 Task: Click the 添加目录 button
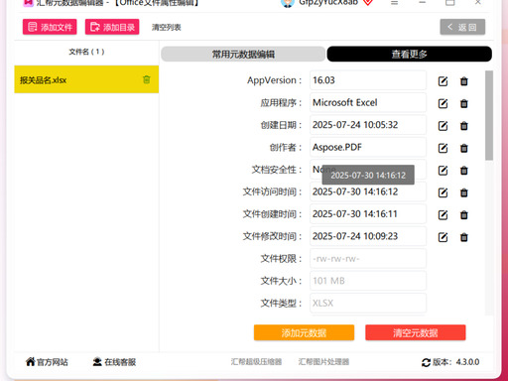[112, 27]
